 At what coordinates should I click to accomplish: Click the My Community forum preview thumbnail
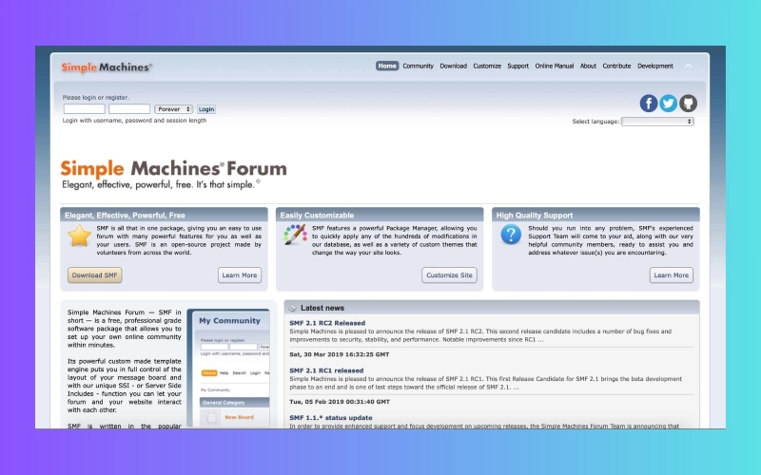point(228,369)
